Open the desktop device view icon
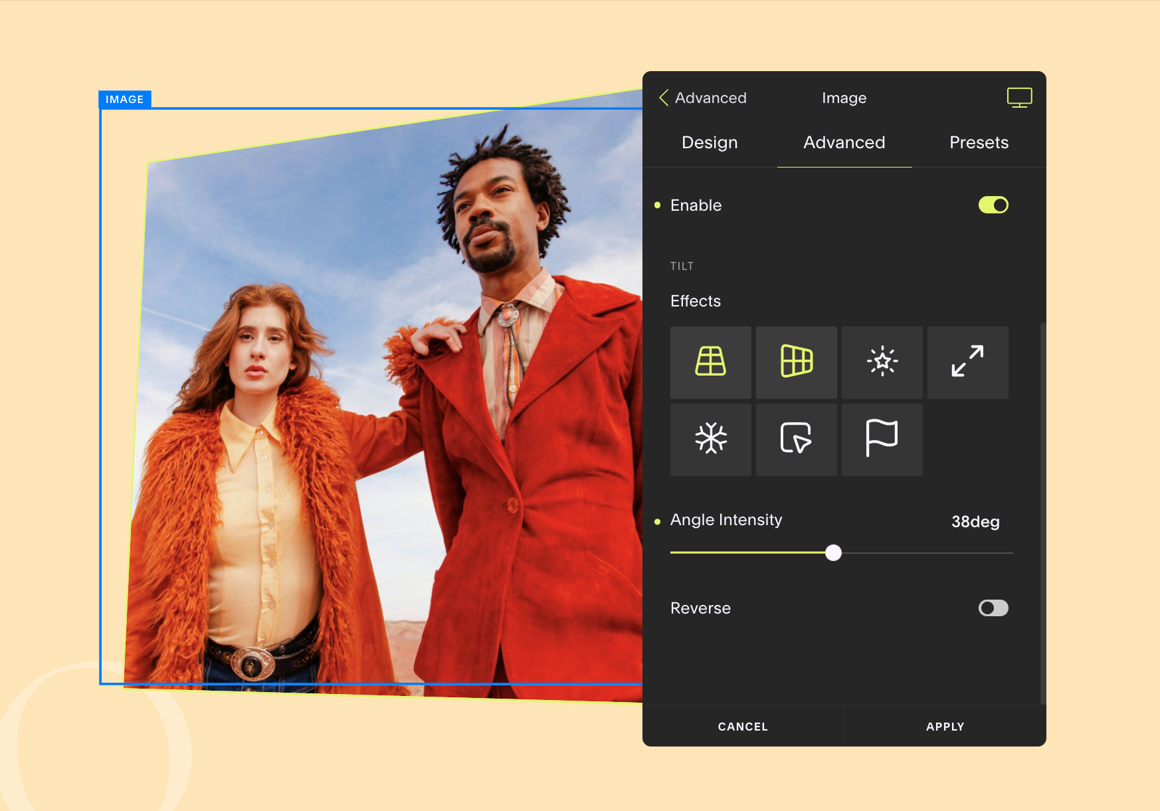1160x811 pixels. [1019, 98]
